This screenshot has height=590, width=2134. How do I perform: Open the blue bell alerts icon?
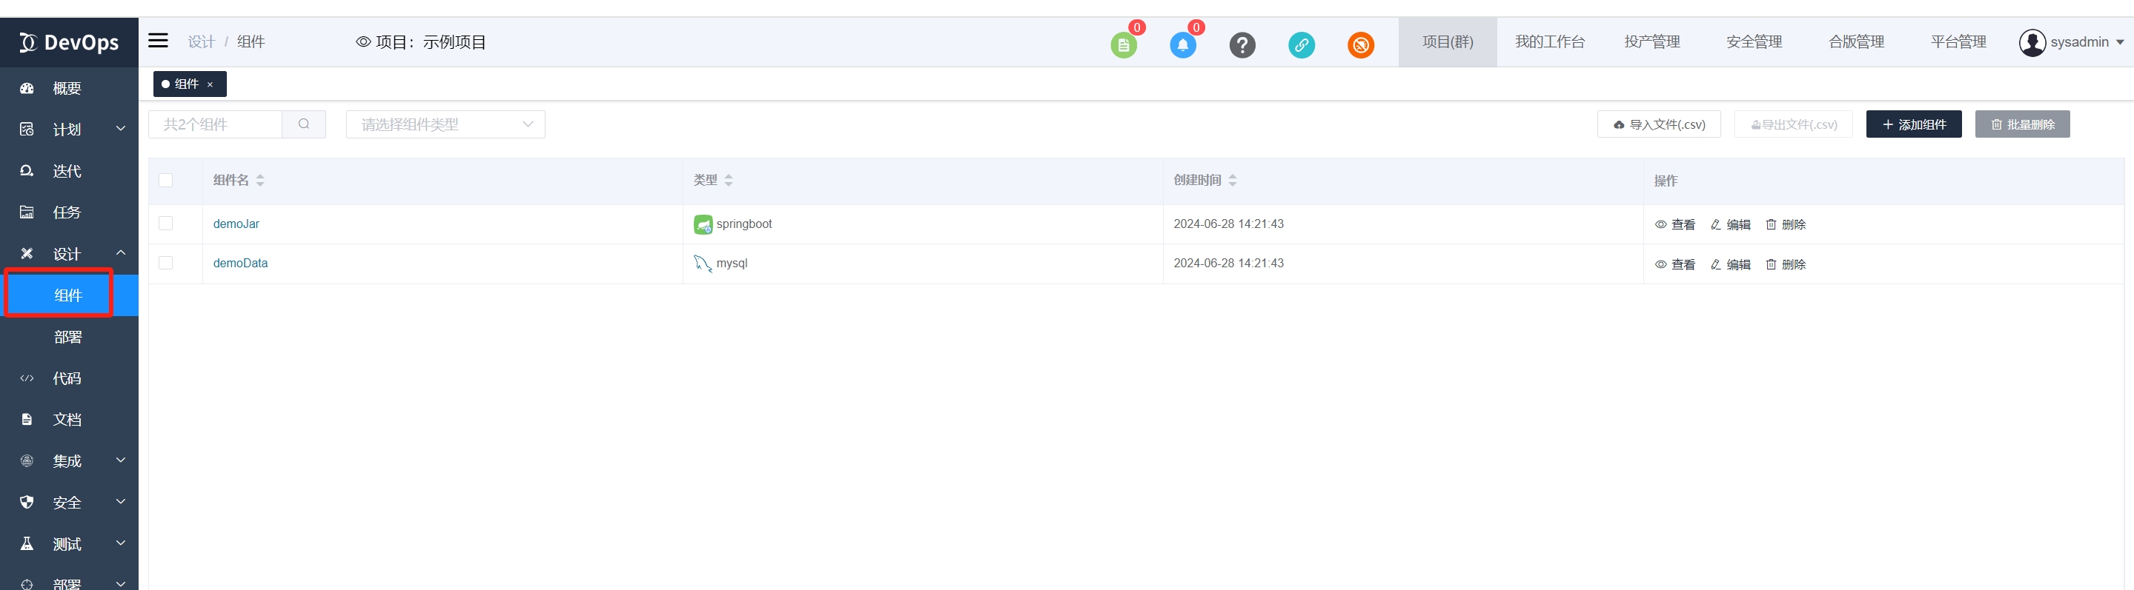[1182, 44]
